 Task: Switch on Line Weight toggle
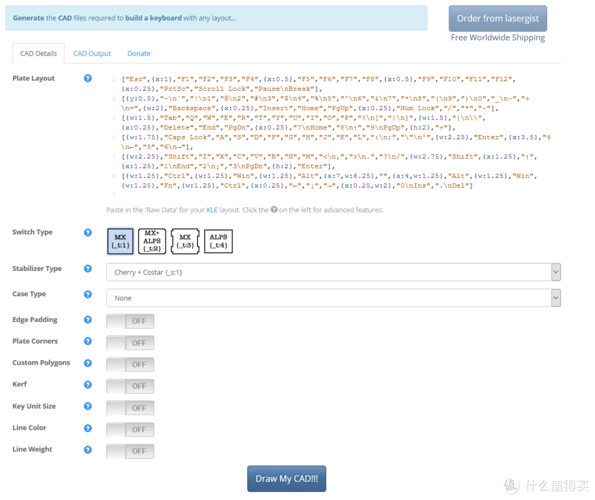point(130,451)
